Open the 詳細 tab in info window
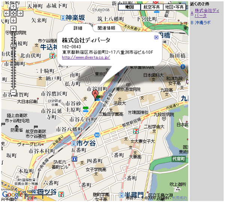 click(78, 28)
